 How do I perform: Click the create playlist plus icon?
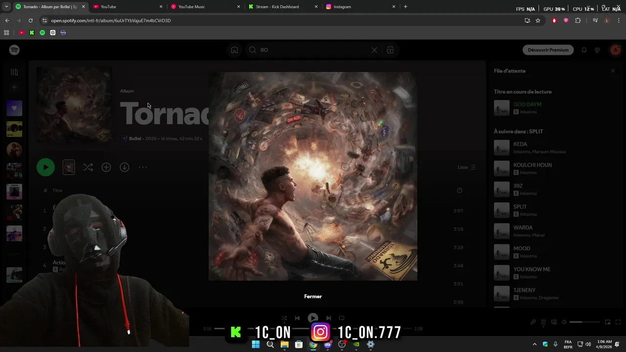(14, 87)
